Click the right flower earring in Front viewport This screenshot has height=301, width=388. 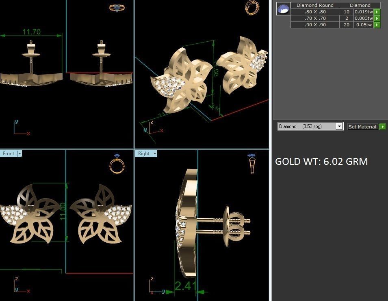[101, 213]
